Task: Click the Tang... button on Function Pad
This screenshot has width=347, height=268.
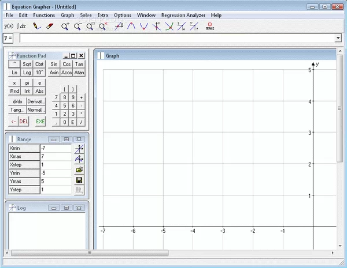Action: click(x=17, y=110)
